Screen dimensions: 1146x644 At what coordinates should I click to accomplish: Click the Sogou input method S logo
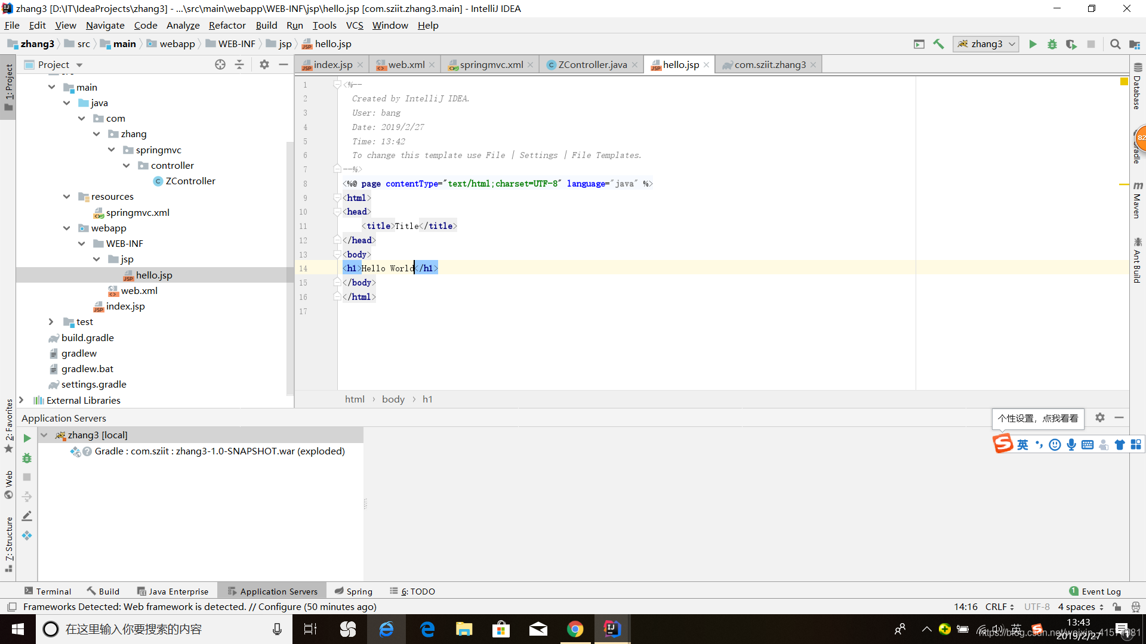tap(1003, 444)
